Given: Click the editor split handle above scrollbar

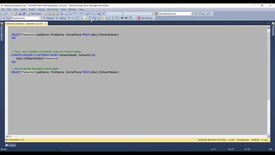Looking at the screenshot, I should [x=269, y=28].
